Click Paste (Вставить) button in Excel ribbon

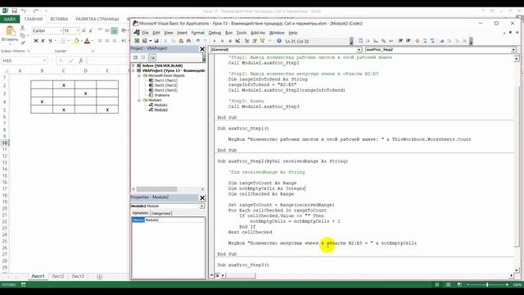click(10, 34)
